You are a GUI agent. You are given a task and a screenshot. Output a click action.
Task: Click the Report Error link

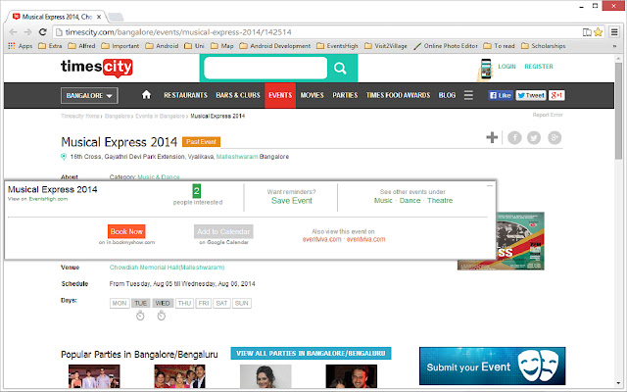click(548, 115)
